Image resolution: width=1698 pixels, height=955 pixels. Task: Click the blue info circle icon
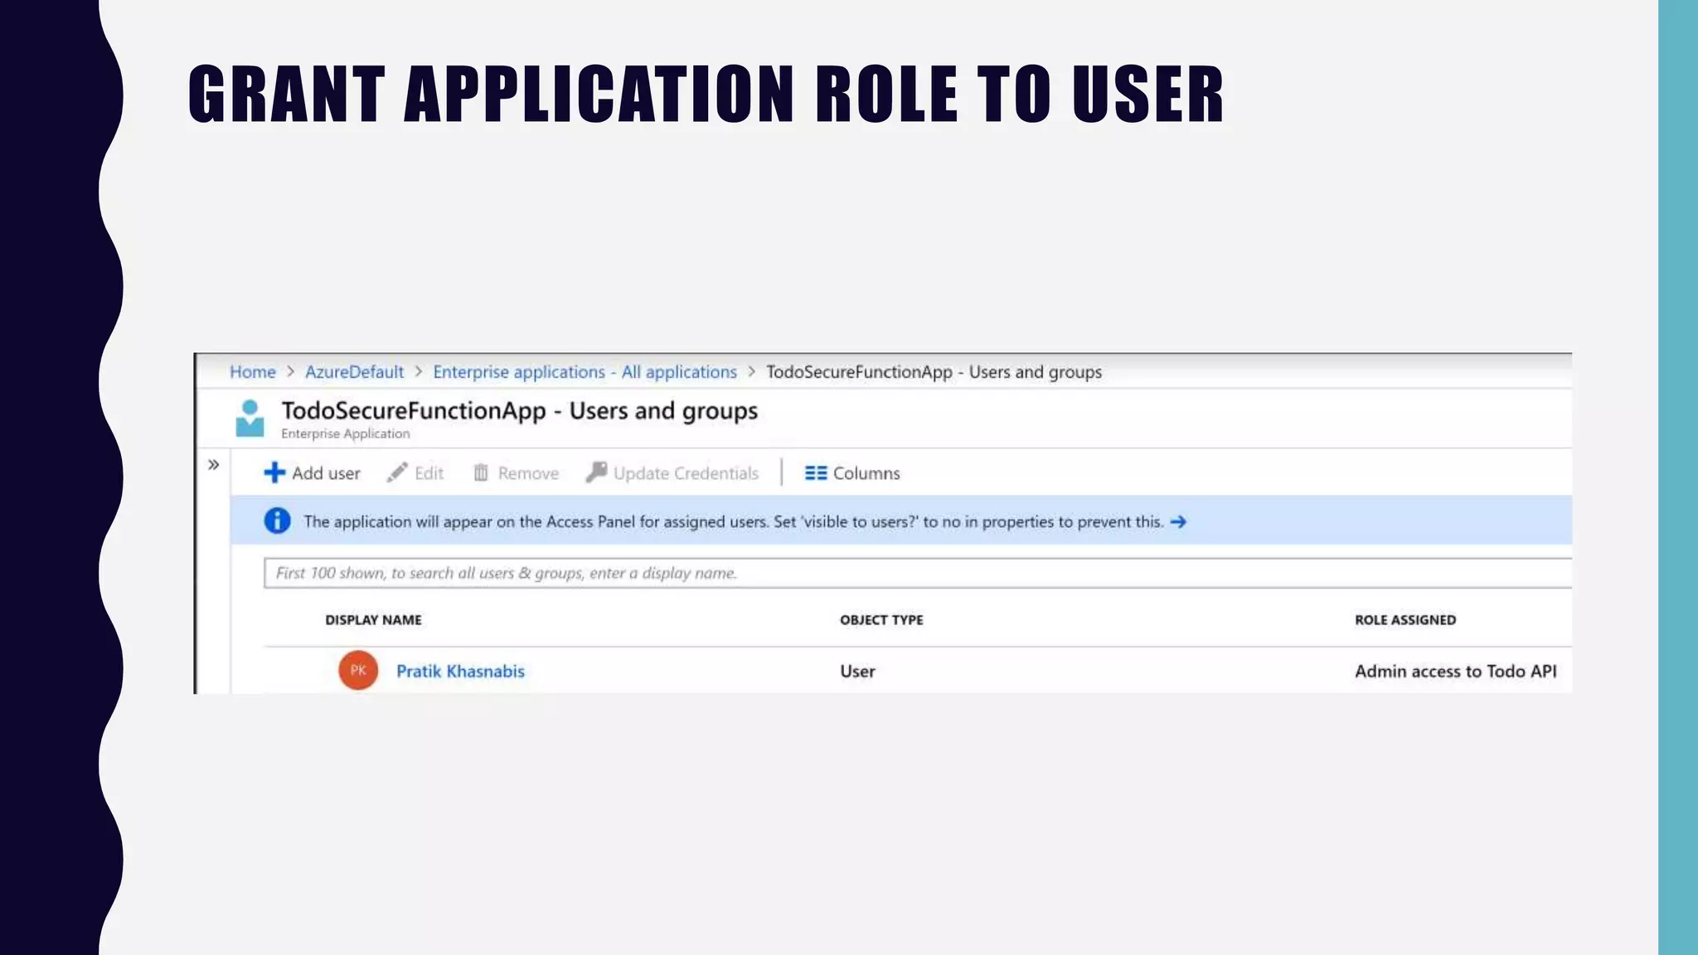277,521
